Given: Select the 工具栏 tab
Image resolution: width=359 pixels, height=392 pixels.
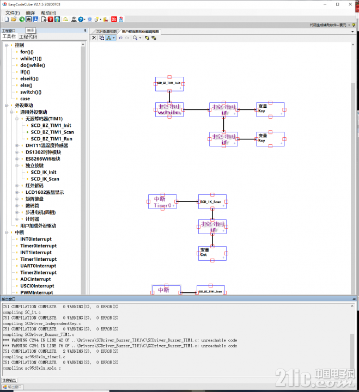Looking at the screenshot, I should pyautogui.click(x=9, y=36).
